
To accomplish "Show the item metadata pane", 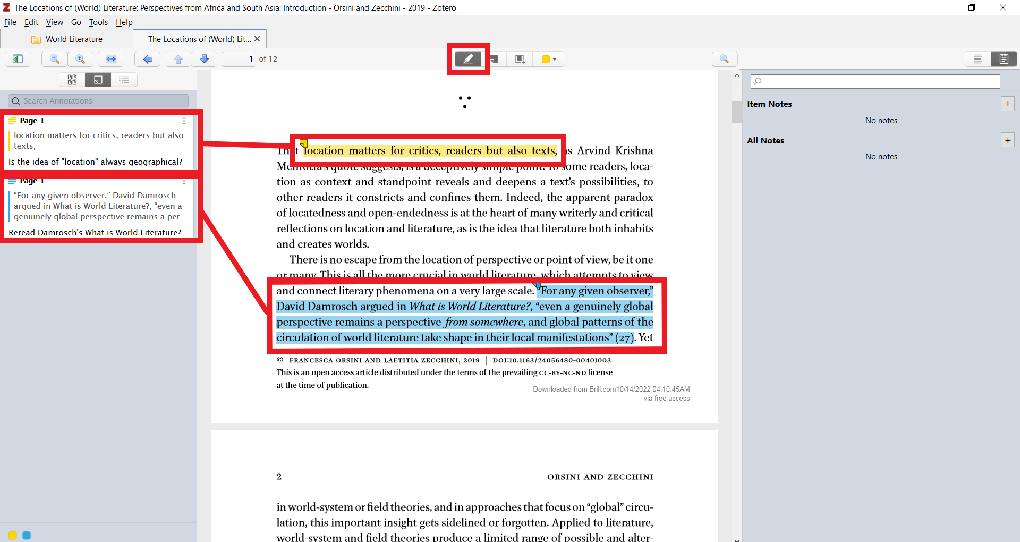I will pos(978,59).
